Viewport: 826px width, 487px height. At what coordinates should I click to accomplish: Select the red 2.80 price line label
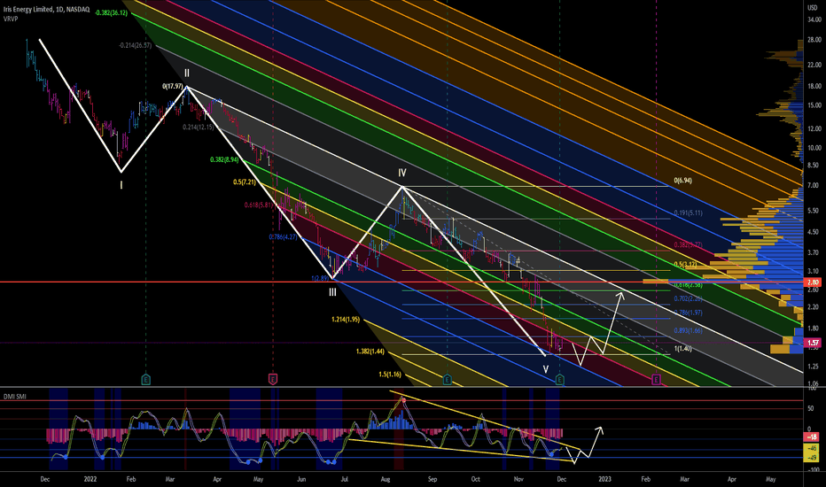click(x=812, y=282)
